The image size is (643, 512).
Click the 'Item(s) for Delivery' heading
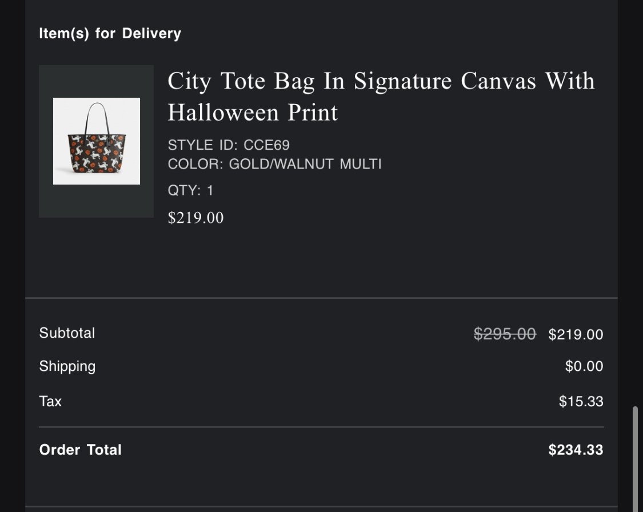point(110,34)
